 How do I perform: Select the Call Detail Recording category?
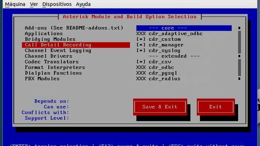pos(76,45)
